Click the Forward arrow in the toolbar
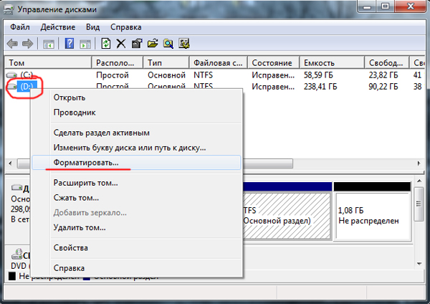 (28, 44)
